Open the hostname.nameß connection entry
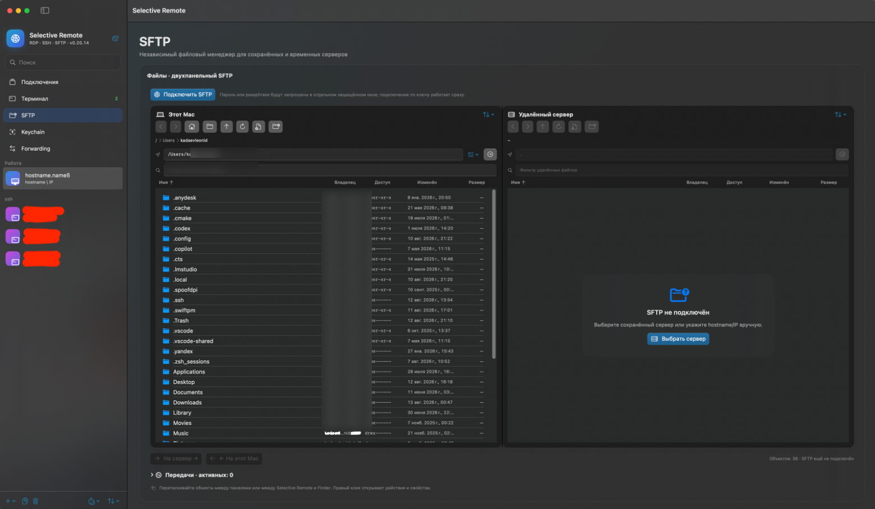 [63, 178]
